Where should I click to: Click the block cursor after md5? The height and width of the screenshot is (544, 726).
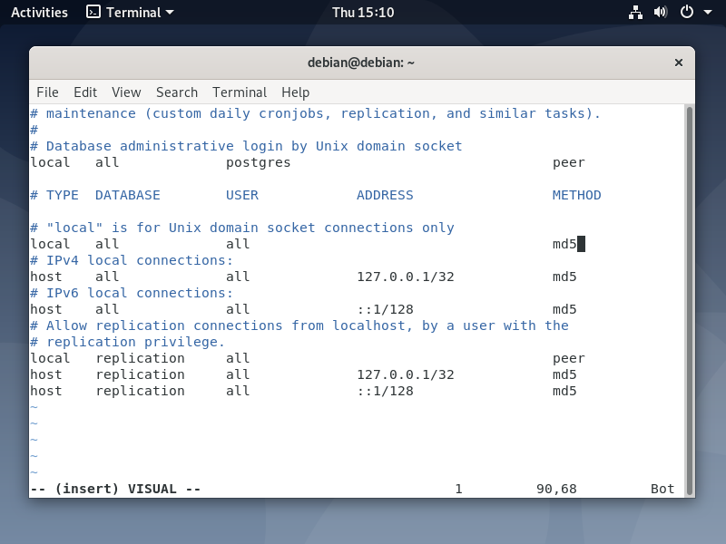[581, 244]
